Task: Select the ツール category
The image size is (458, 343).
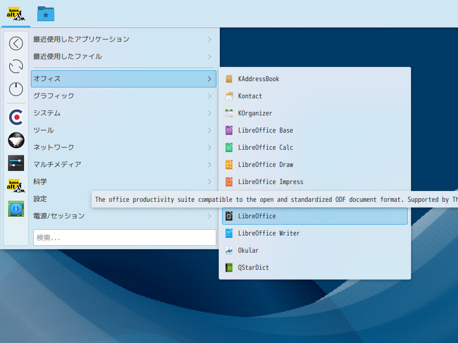Action: [x=124, y=130]
